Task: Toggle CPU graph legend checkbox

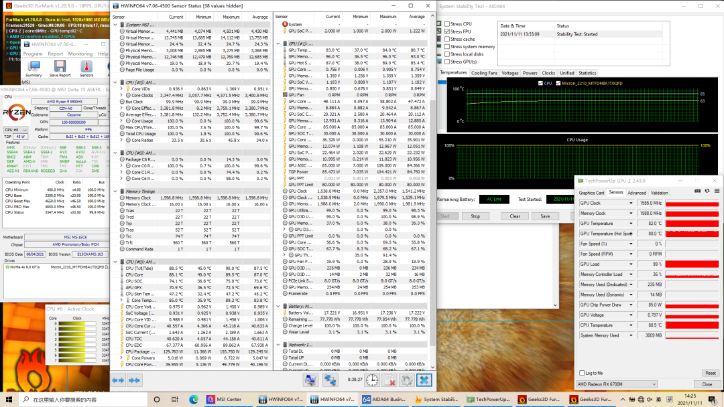Action: 541,84
